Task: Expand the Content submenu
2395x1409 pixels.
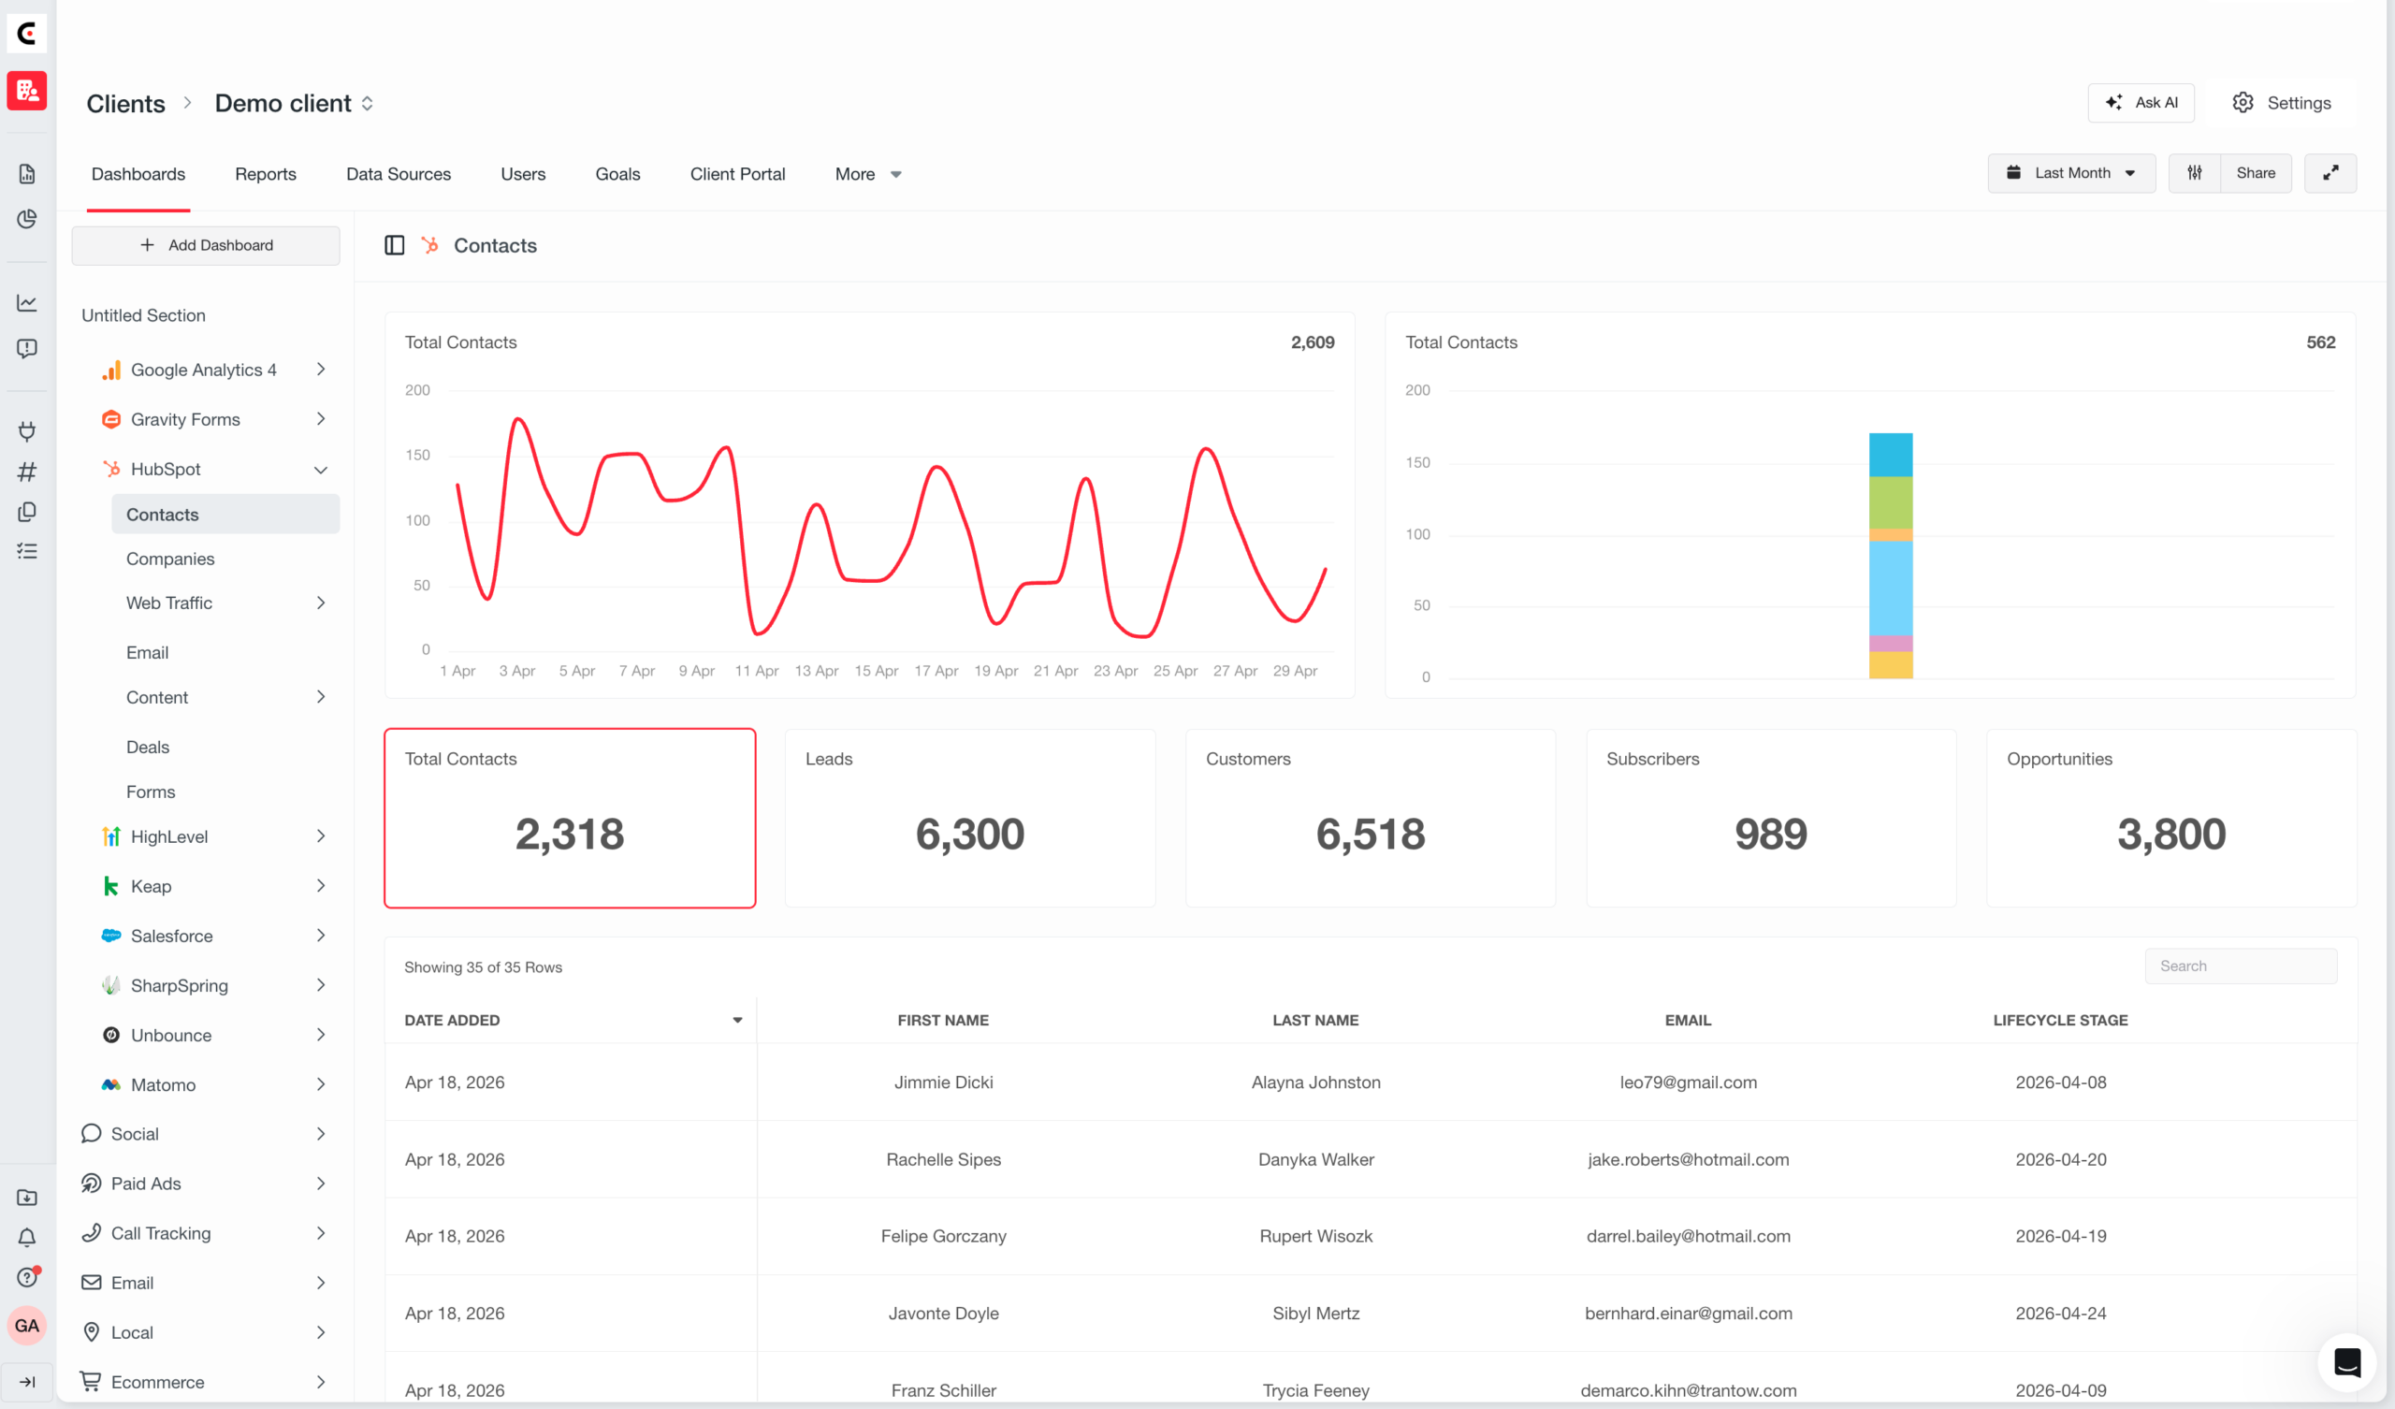Action: click(x=320, y=697)
